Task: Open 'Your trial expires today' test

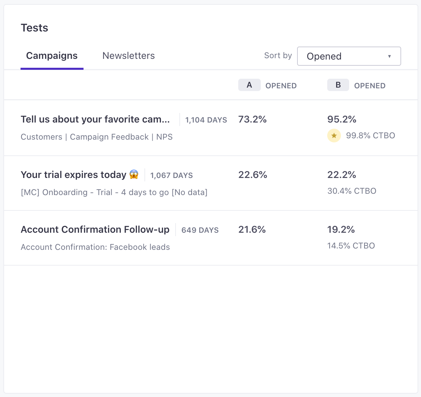Action: 74,175
